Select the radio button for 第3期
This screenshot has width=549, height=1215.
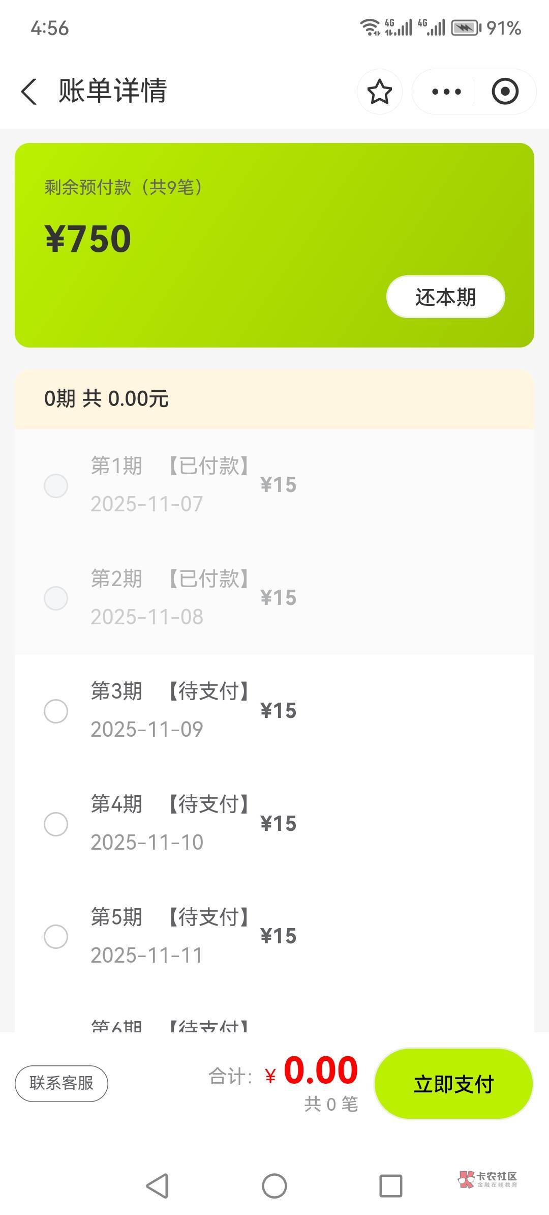tap(56, 711)
